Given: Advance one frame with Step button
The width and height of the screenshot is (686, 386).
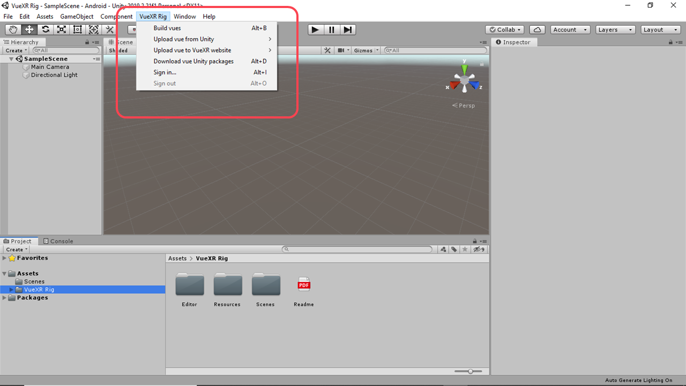Looking at the screenshot, I should coord(348,29).
